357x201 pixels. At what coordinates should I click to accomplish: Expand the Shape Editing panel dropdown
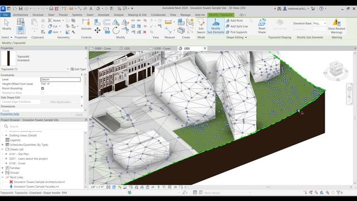pos(237,37)
